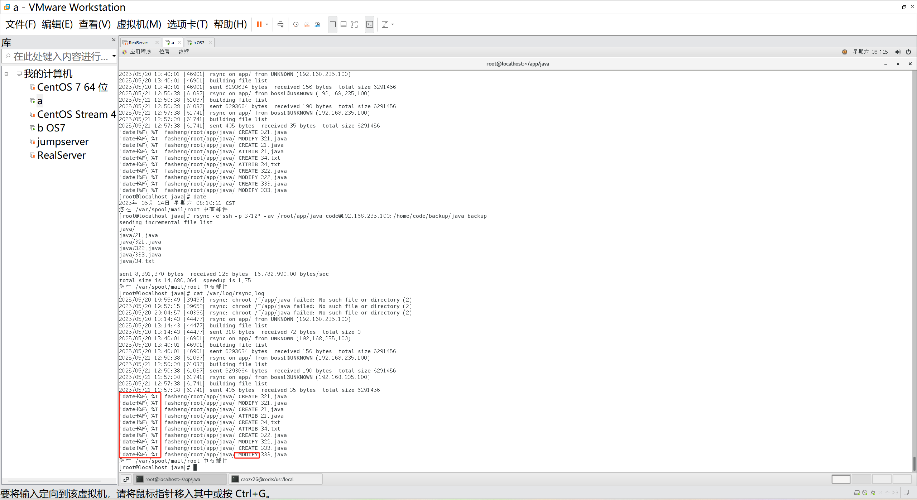Screen dimensions: 917x500
Task: Open the power options dropdown arrow beside pause
Action: tap(267, 24)
